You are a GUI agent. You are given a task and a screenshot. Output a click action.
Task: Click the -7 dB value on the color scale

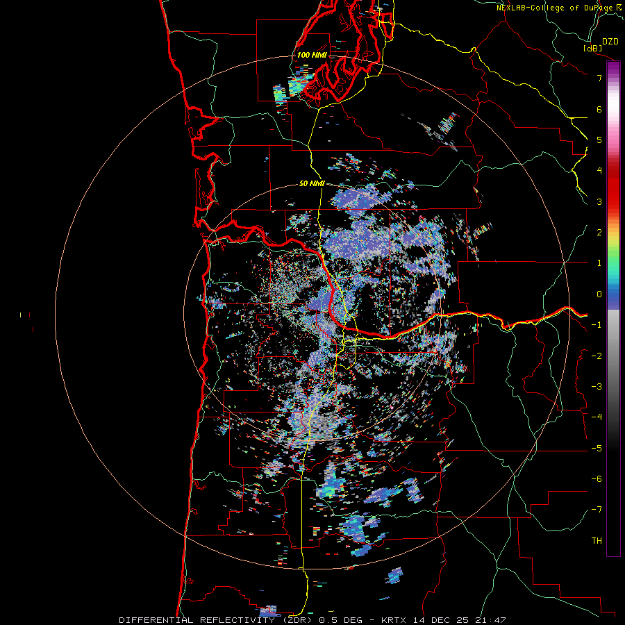pyautogui.click(x=597, y=510)
